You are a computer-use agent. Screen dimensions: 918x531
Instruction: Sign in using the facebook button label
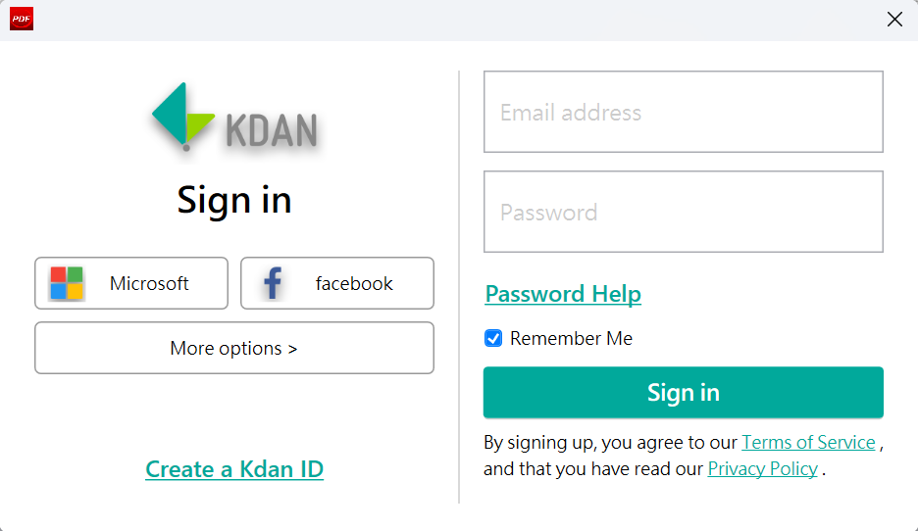(354, 284)
